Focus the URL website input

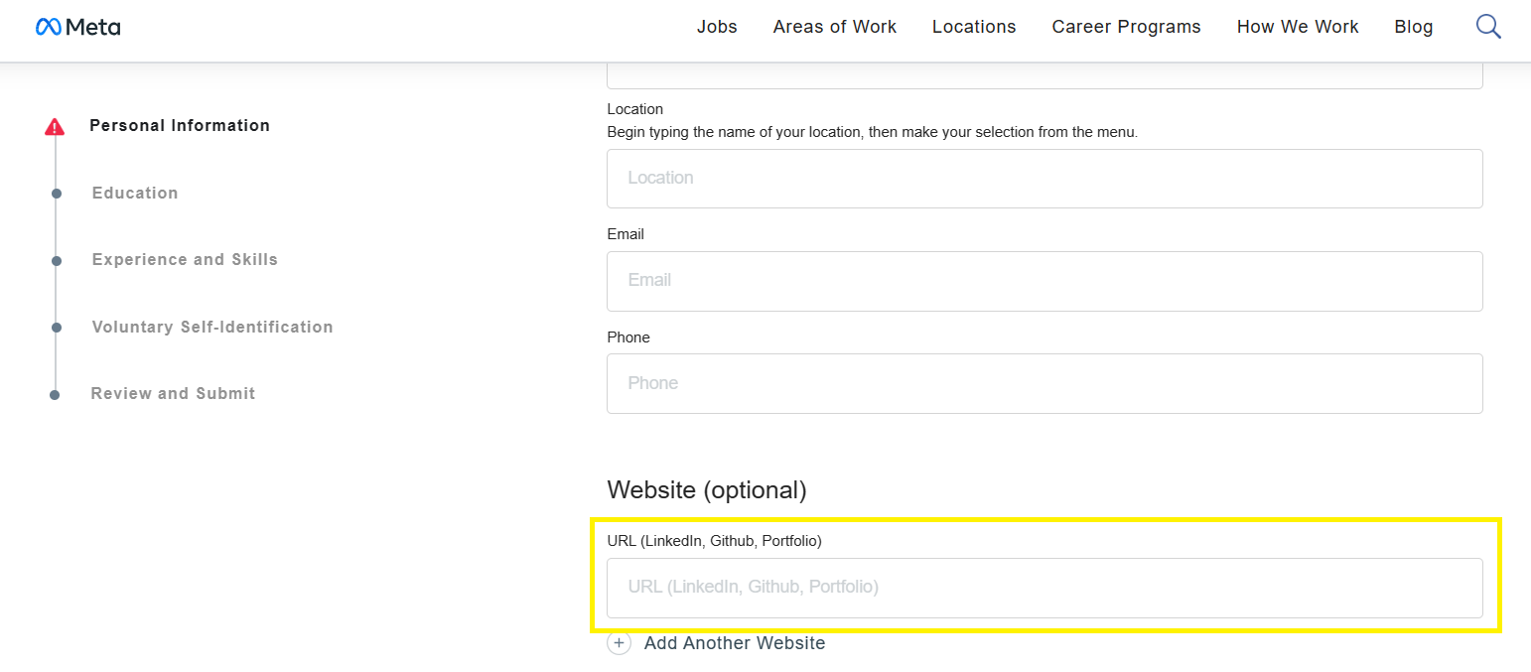click(x=1044, y=588)
